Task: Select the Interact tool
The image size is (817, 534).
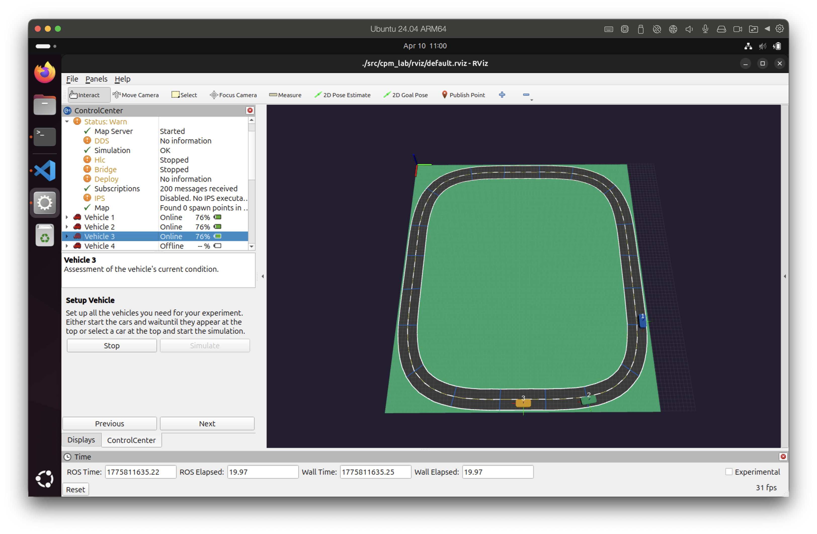Action: click(x=89, y=95)
